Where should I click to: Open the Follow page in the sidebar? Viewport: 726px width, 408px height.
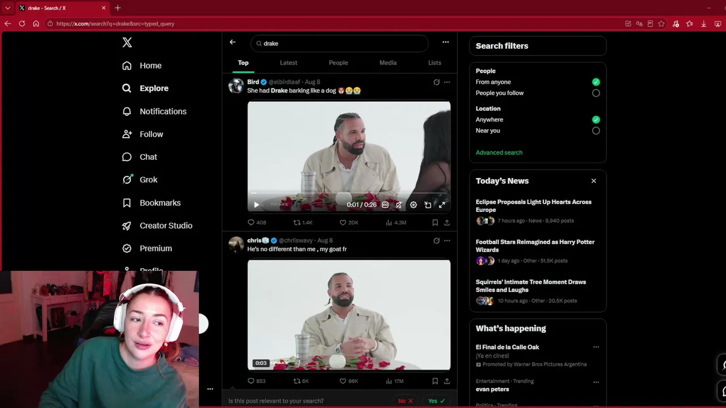click(143, 134)
